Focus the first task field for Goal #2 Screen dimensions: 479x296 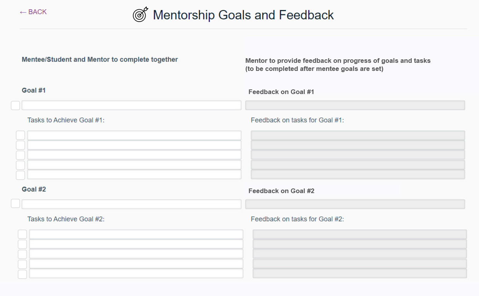[136, 234]
